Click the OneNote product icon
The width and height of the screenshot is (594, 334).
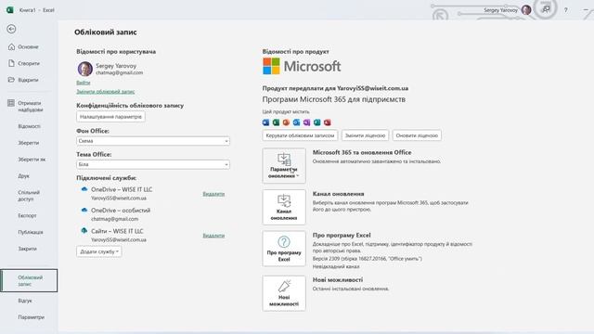pos(307,122)
